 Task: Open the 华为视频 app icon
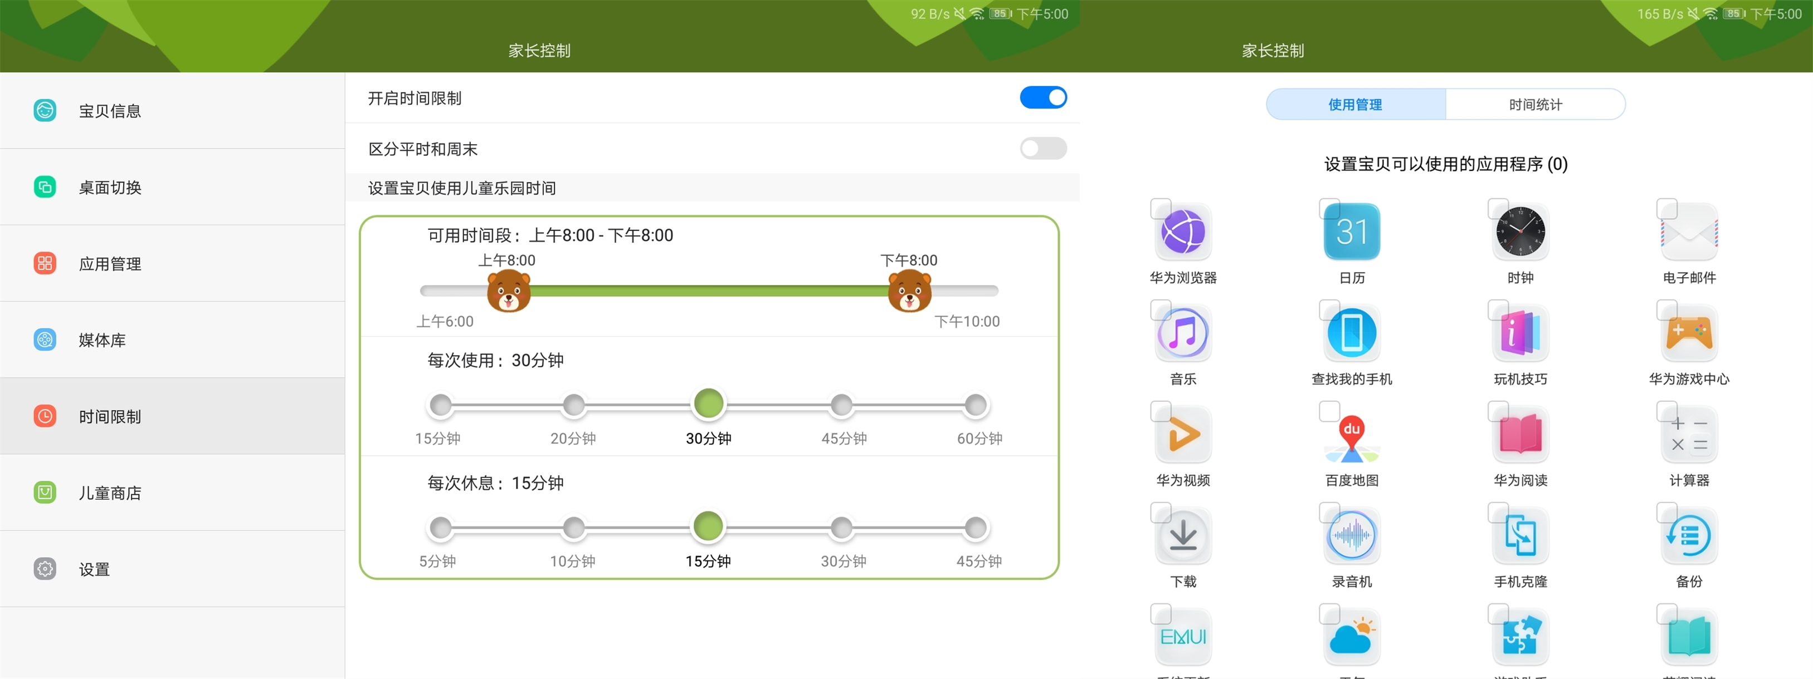pyautogui.click(x=1182, y=434)
